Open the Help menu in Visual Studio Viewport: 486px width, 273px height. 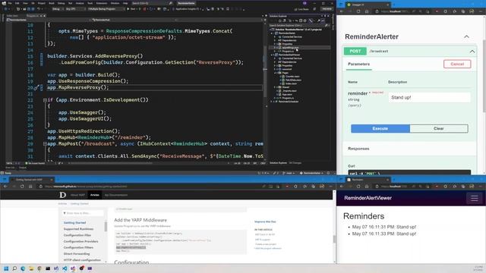coord(125,3)
